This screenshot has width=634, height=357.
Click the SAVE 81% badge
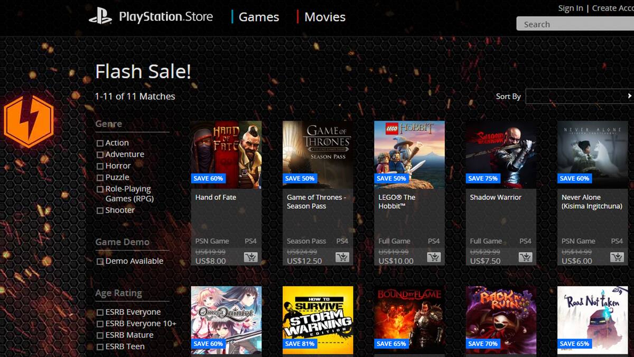pyautogui.click(x=300, y=344)
